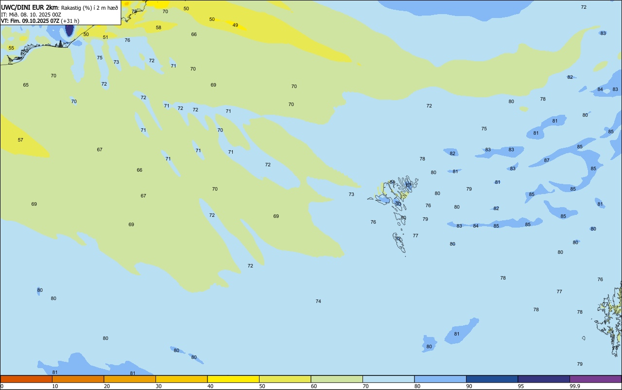Viewport: 622px width, 390px height.
Task: Pick the purple legend swatch above 99.9
Action: point(596,379)
